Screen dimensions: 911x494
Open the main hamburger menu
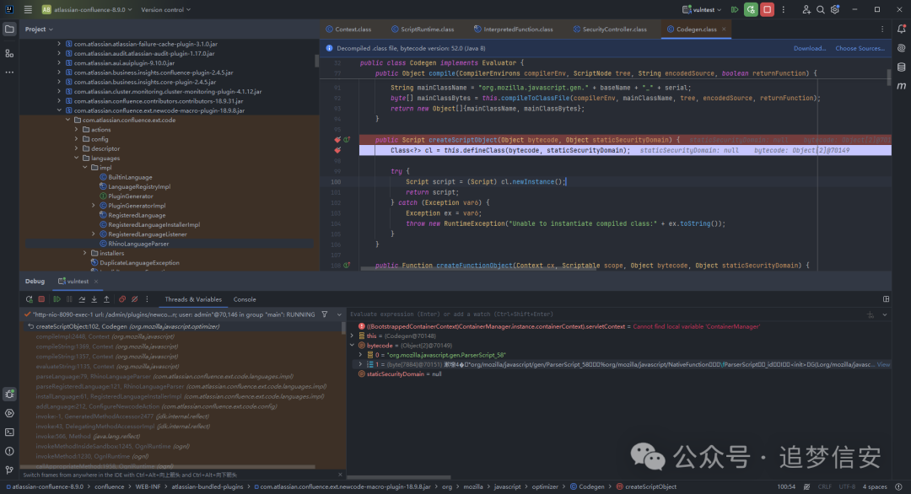pyautogui.click(x=28, y=9)
